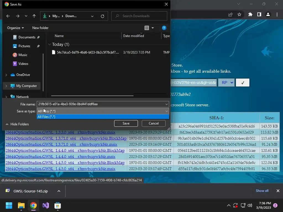Sort by Name column header
The image size is (283, 212).
coord(59,36)
